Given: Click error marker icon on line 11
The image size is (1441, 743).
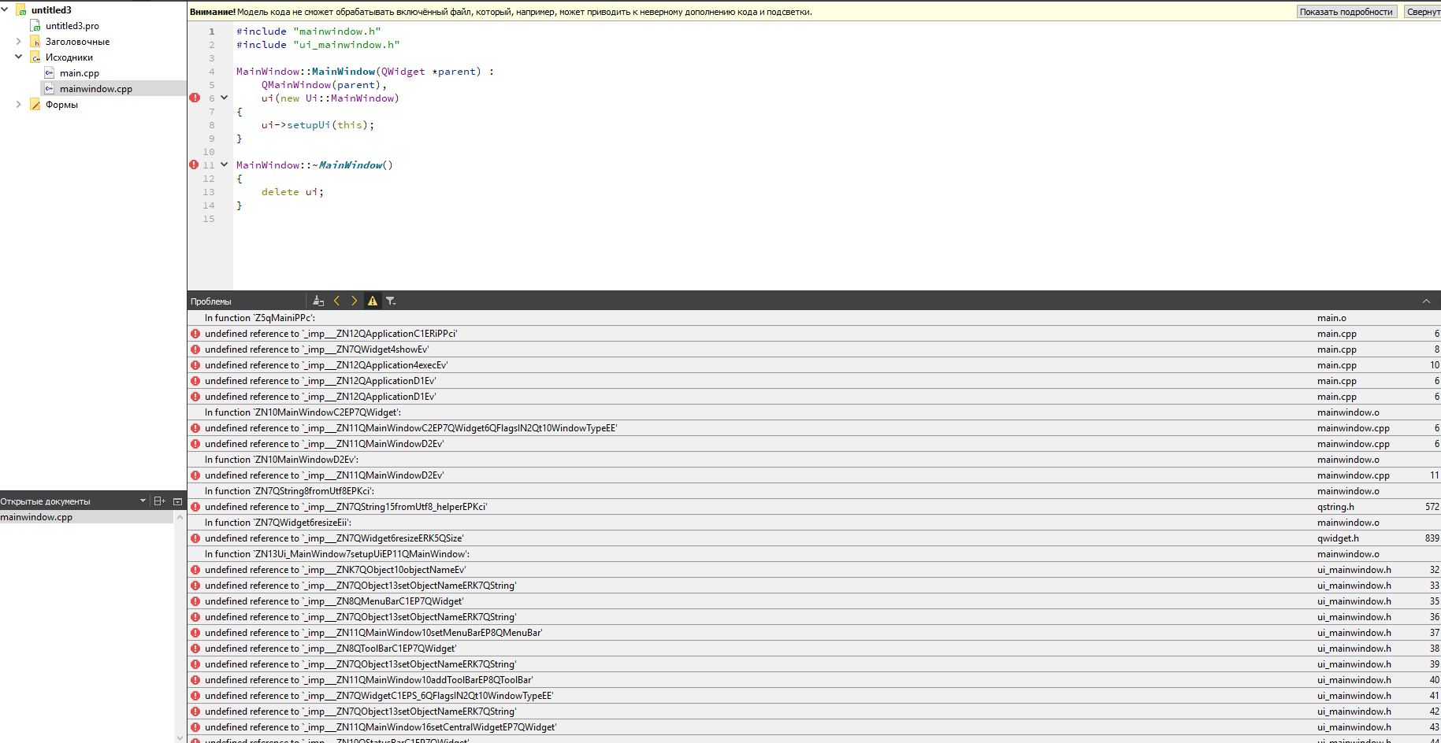Looking at the screenshot, I should pyautogui.click(x=195, y=165).
